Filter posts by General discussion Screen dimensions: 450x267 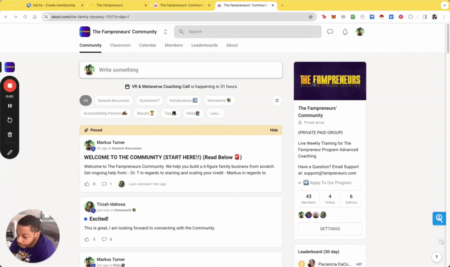[113, 101]
